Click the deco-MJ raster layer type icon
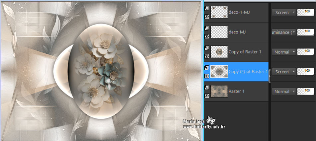This screenshot has height=141, width=316. click(x=207, y=28)
